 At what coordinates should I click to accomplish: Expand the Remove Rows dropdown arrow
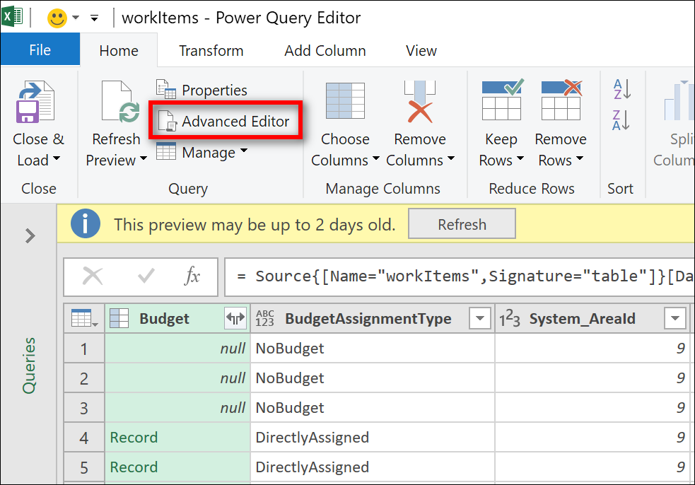pyautogui.click(x=579, y=158)
